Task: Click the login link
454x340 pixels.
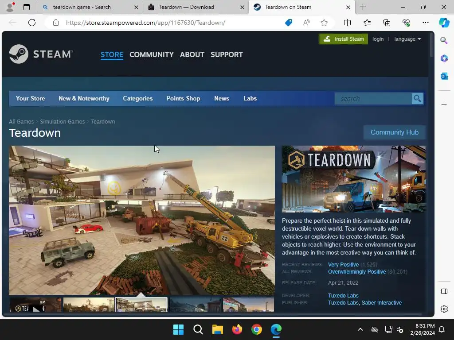Action: [x=378, y=39]
